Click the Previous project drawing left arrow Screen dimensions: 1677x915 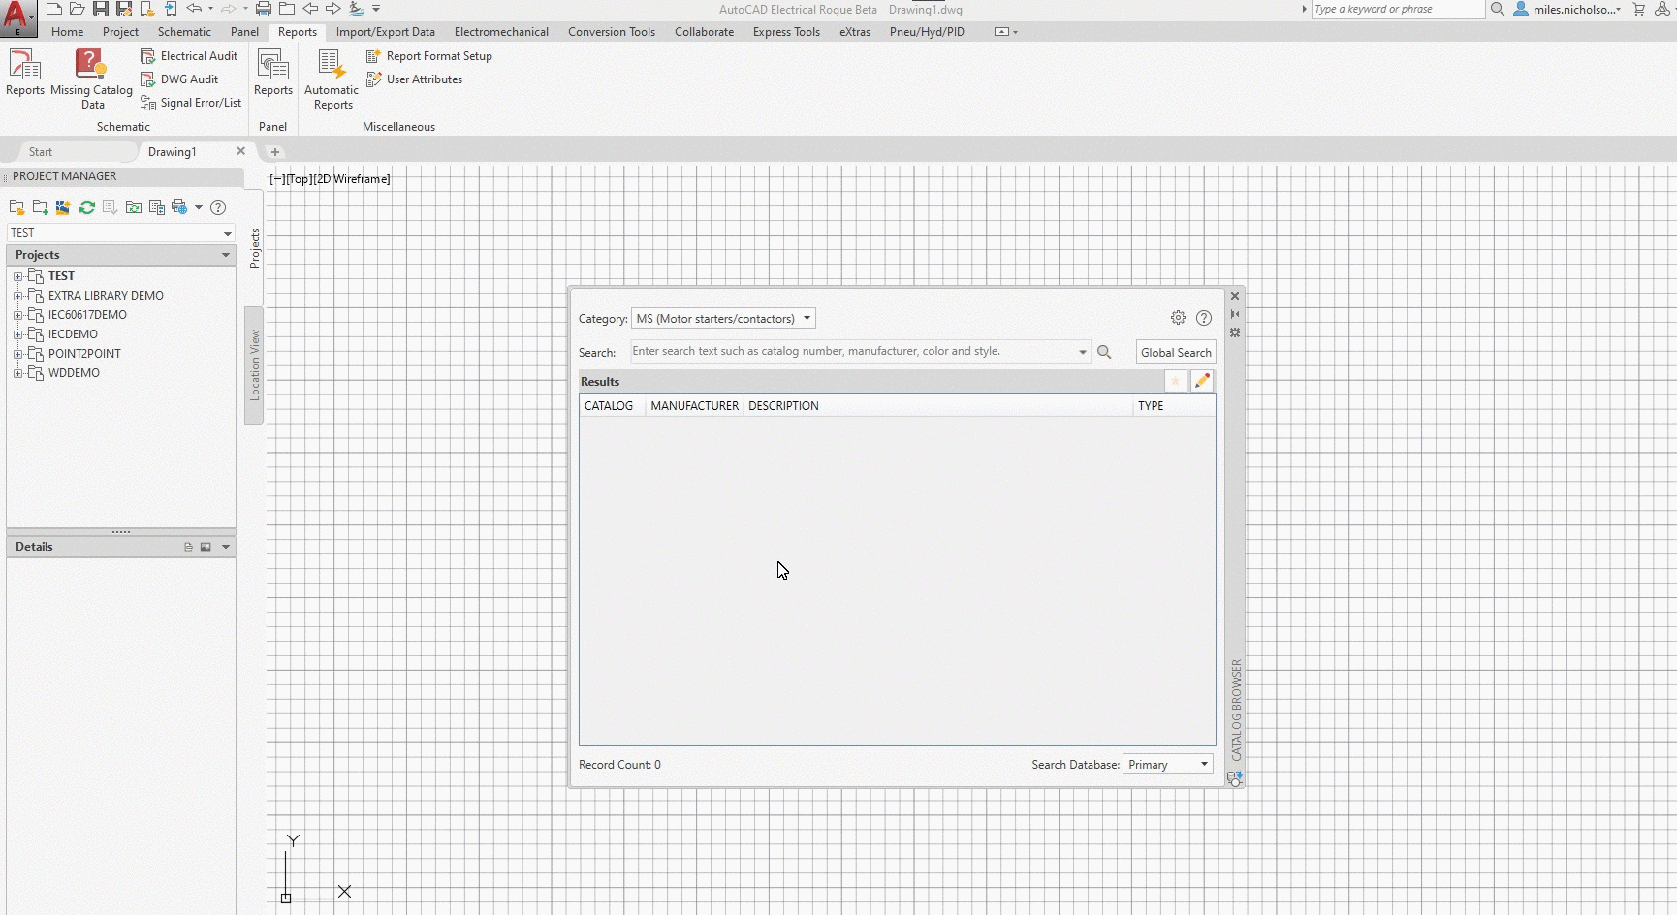(310, 9)
